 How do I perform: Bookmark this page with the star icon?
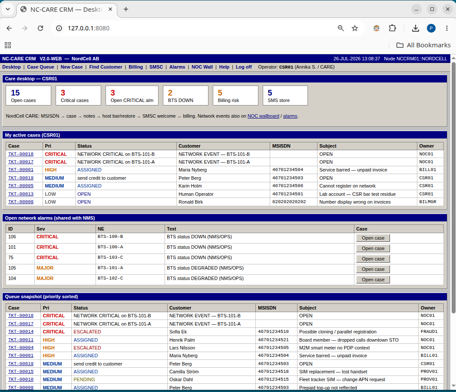355,28
